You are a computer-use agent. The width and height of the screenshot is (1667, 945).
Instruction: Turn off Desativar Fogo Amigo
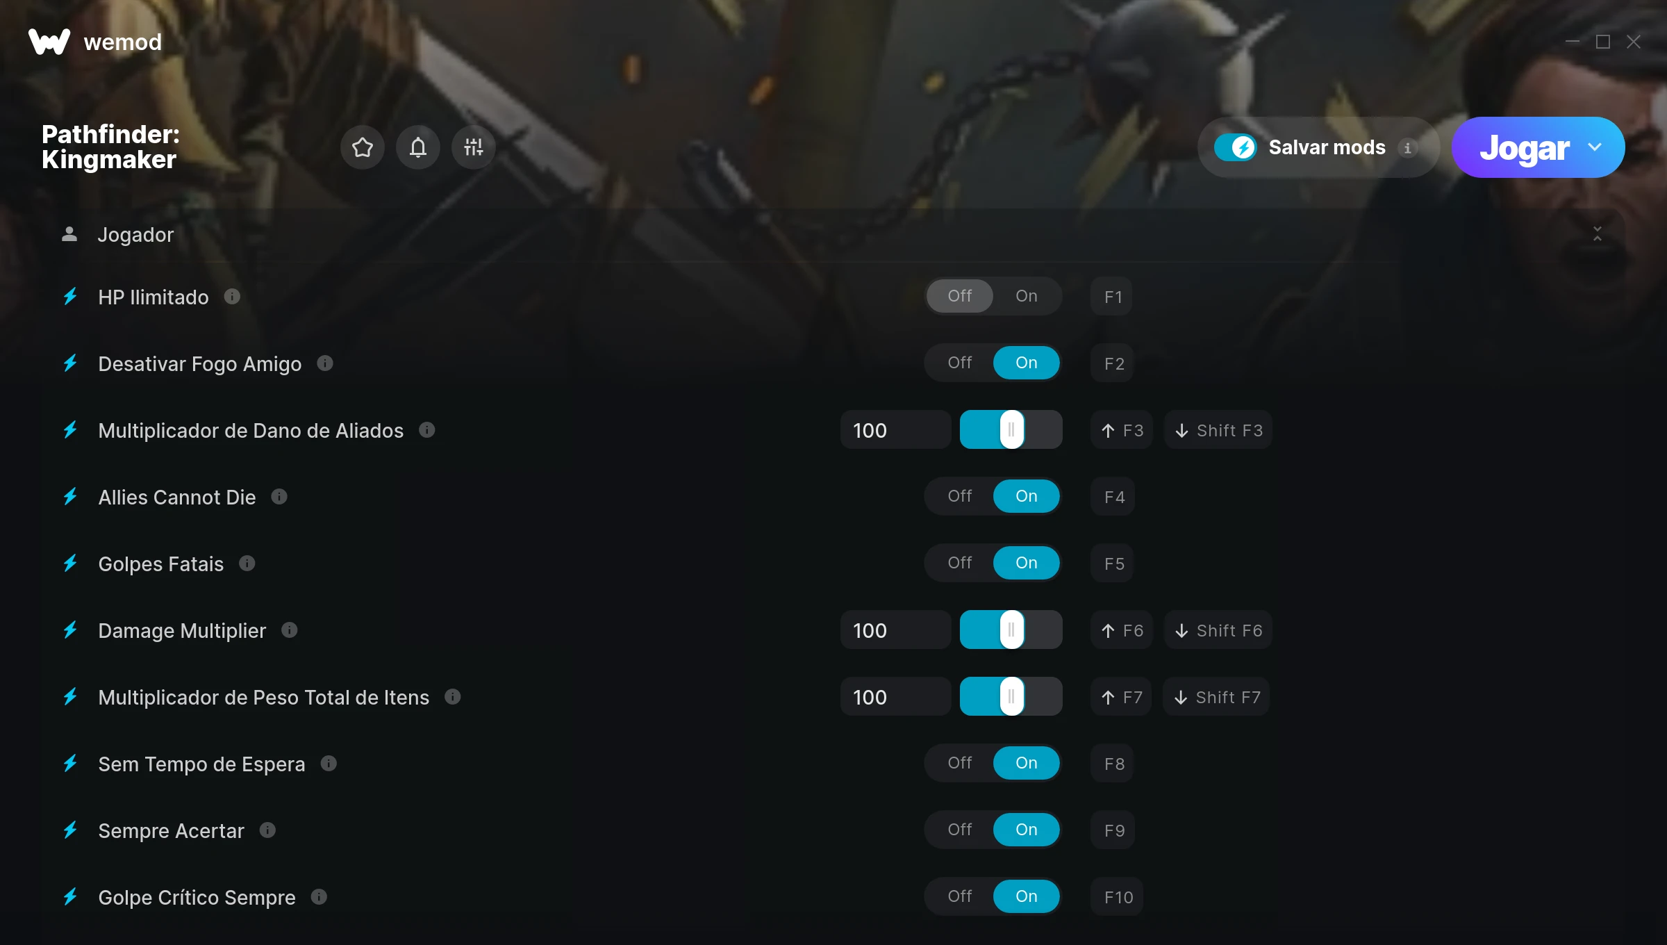tap(960, 363)
